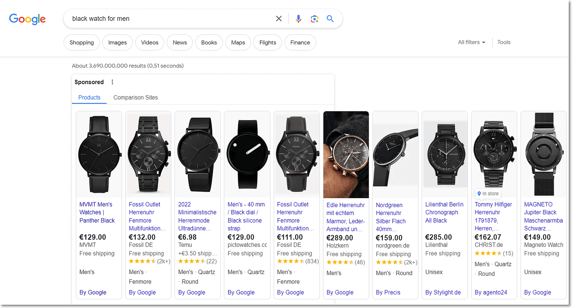Click the €162.07 price
The width and height of the screenshot is (572, 308).
pyautogui.click(x=488, y=237)
